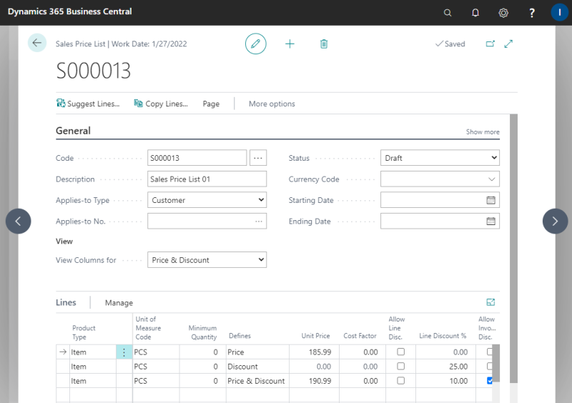Click the Defines column header
This screenshot has height=403, width=572.
click(x=240, y=336)
